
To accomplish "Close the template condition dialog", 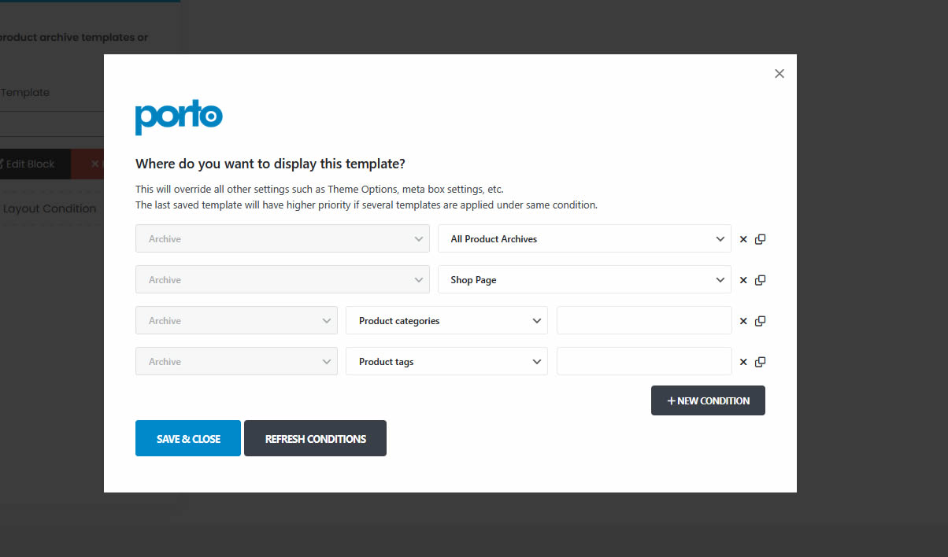I will point(780,73).
